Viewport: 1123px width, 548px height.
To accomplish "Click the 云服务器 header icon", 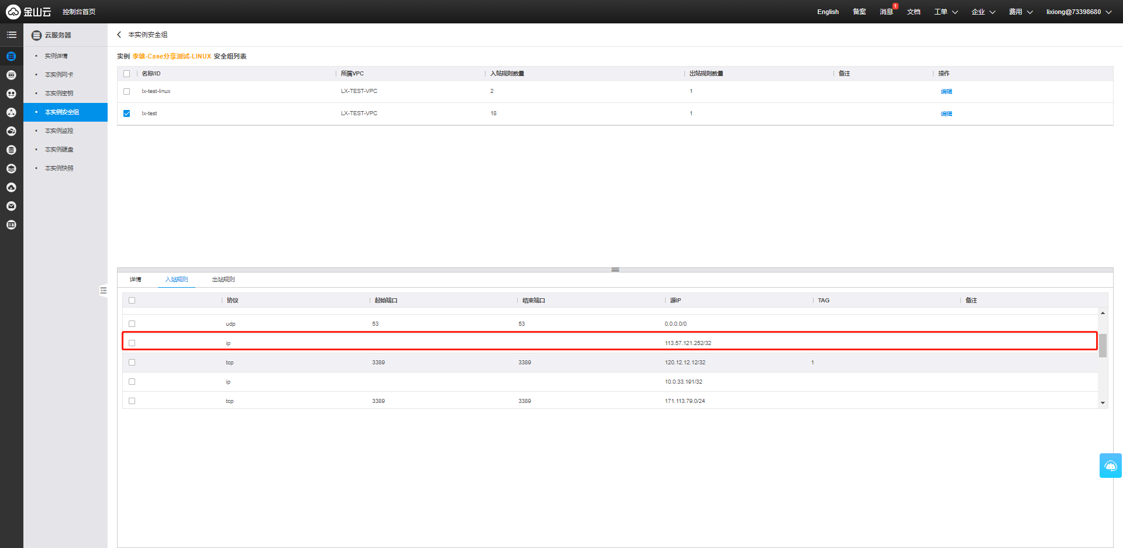I will [36, 35].
